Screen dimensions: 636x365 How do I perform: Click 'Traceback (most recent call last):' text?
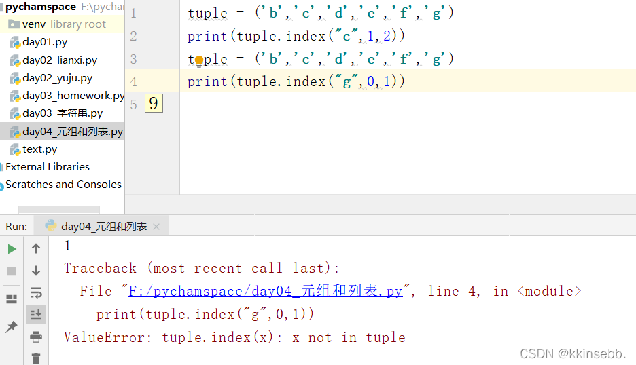click(201, 268)
